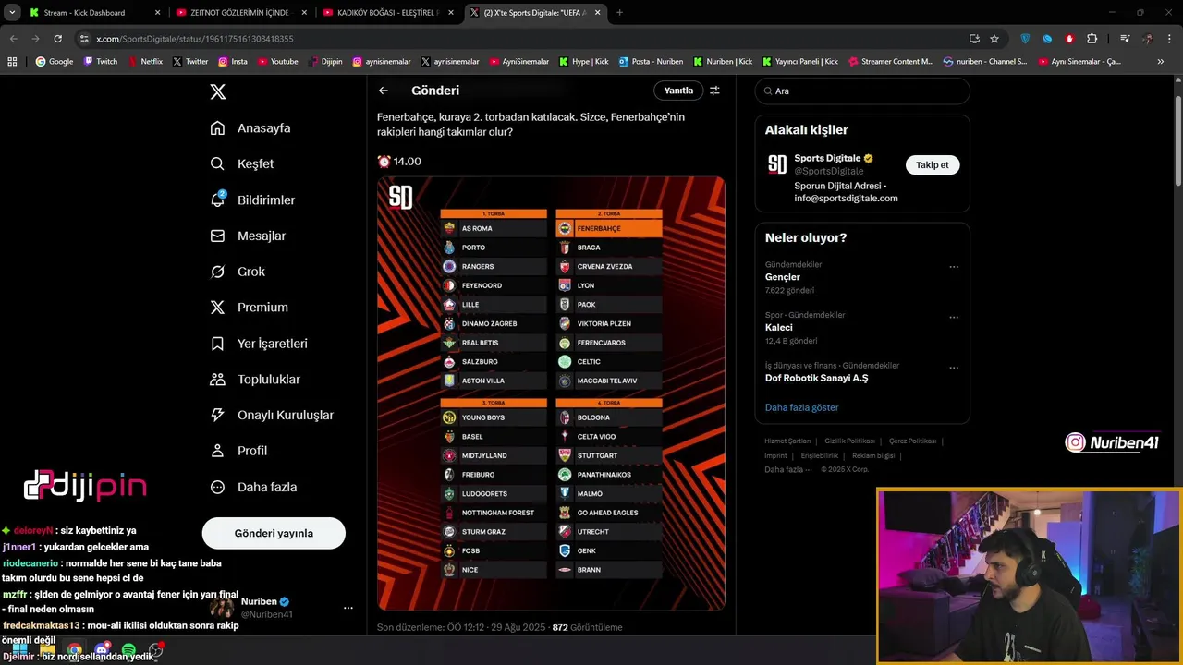The width and height of the screenshot is (1183, 665).
Task: Open the Twitch bookmark
Action: coord(101,61)
